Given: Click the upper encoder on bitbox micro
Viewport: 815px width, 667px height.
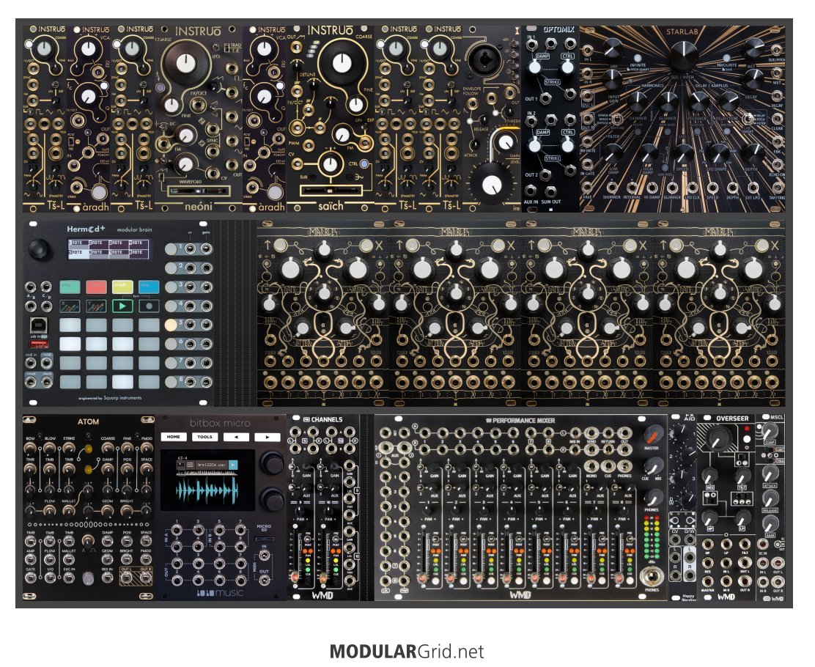Looking at the screenshot, I should pyautogui.click(x=271, y=463).
